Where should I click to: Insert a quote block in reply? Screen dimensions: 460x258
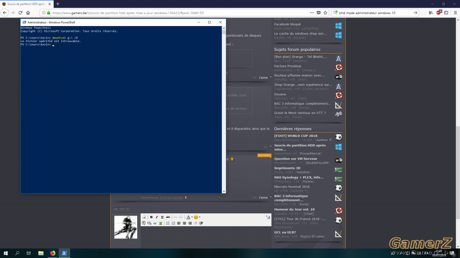click(155, 223)
